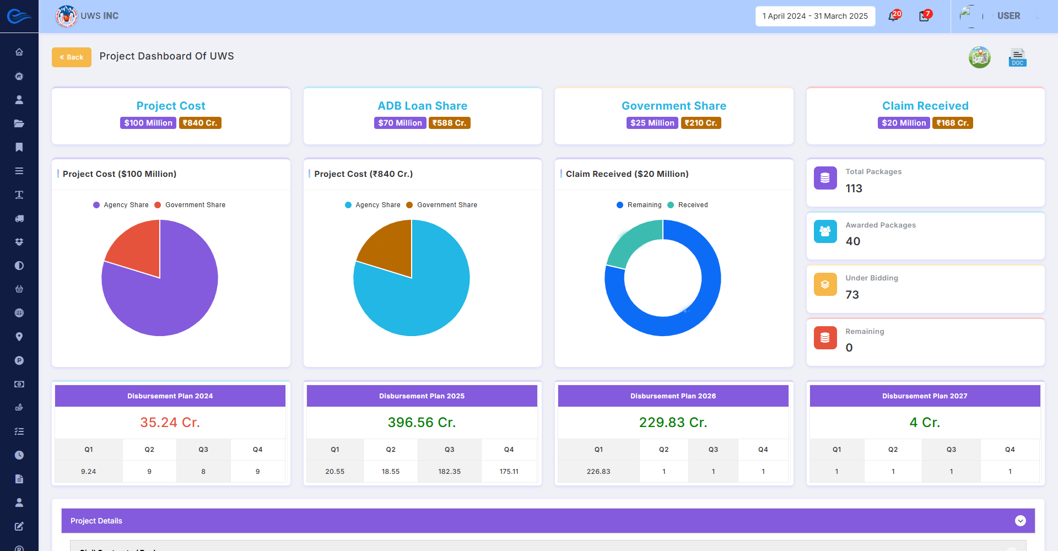
Task: Click the Back button
Action: 72,57
